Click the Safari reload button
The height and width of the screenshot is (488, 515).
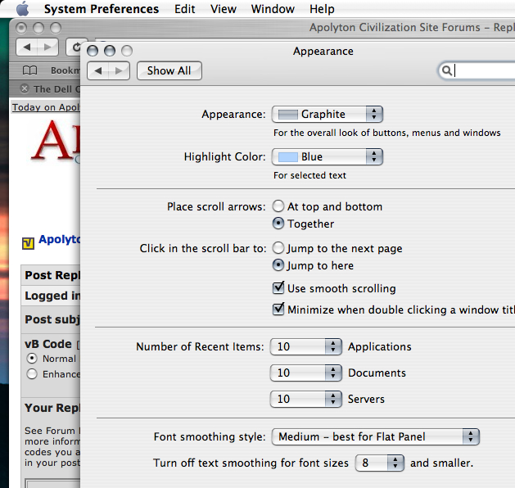coord(75,47)
